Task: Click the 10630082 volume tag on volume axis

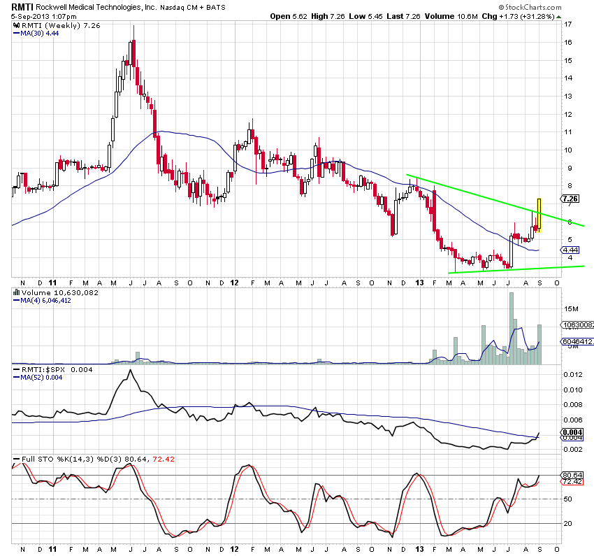Action: pyautogui.click(x=577, y=325)
